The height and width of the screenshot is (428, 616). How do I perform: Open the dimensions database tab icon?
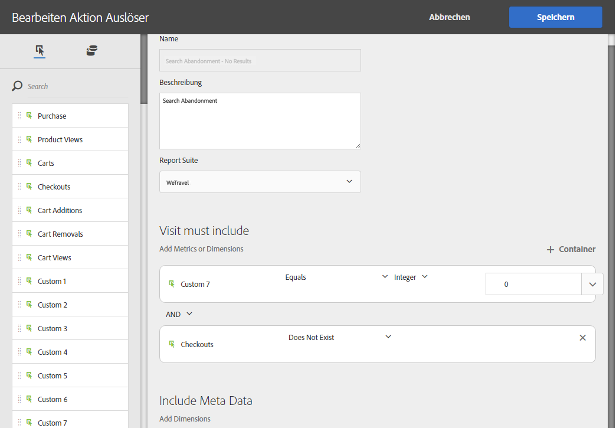tap(91, 51)
